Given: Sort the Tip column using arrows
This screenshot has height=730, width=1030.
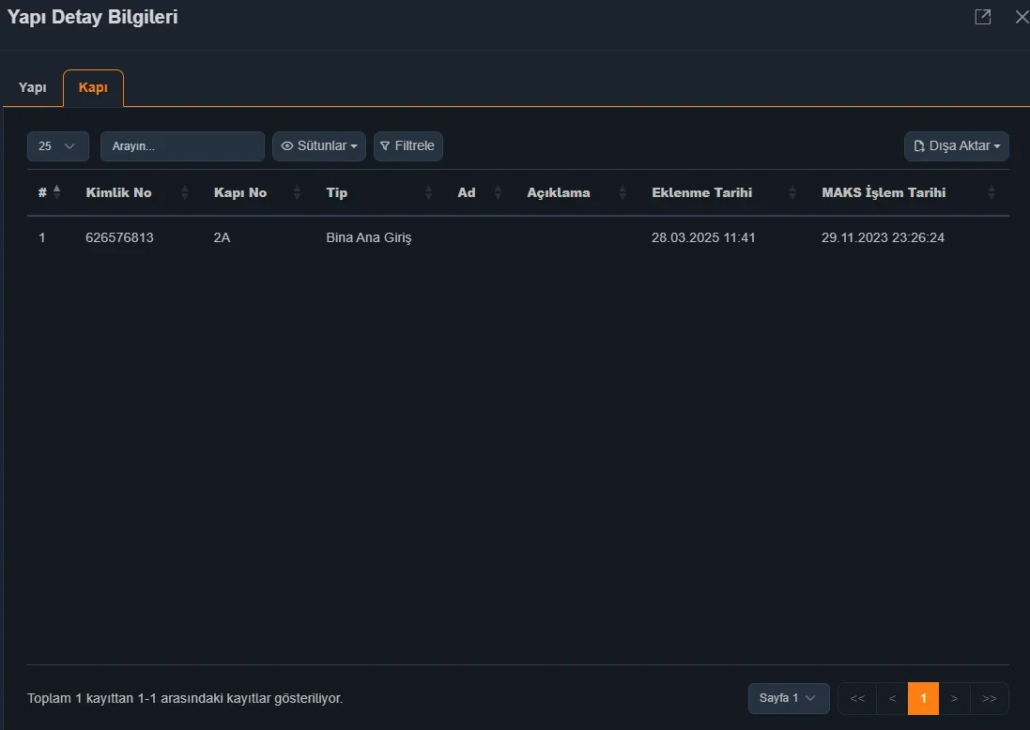Looking at the screenshot, I should point(428,192).
